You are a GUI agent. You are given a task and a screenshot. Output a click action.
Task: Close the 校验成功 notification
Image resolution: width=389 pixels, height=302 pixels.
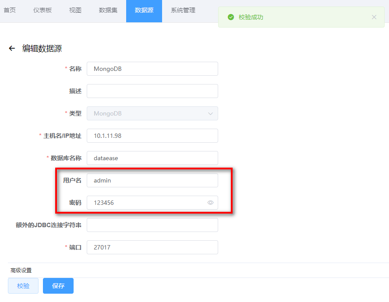(374, 17)
